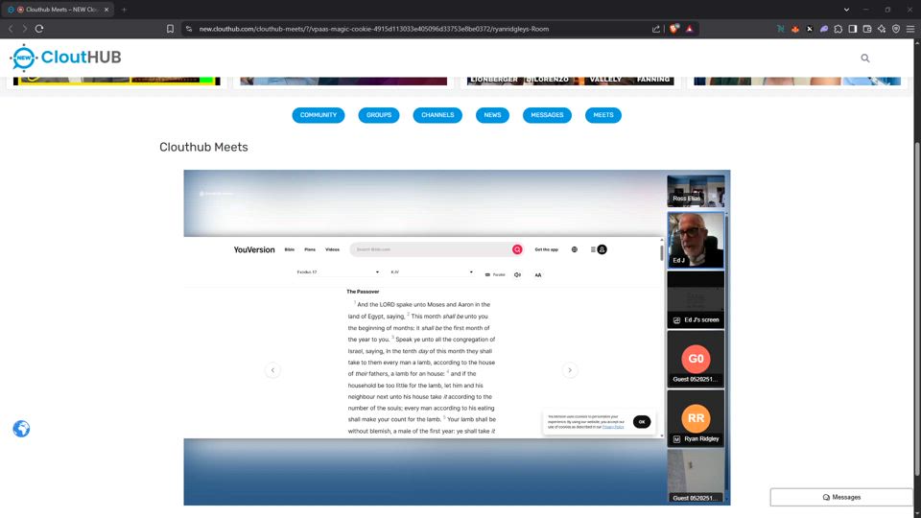Switch to the CHANNELS section
Screen dimensions: 921x518
[x=437, y=115]
